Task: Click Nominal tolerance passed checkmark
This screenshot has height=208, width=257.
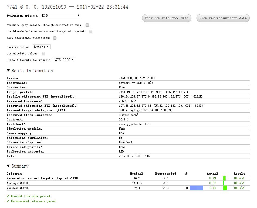Action: [x=8, y=196]
